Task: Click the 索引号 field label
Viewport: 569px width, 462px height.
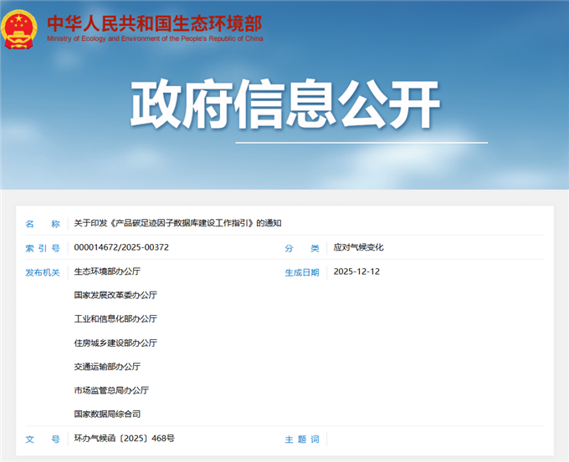Action: [43, 248]
